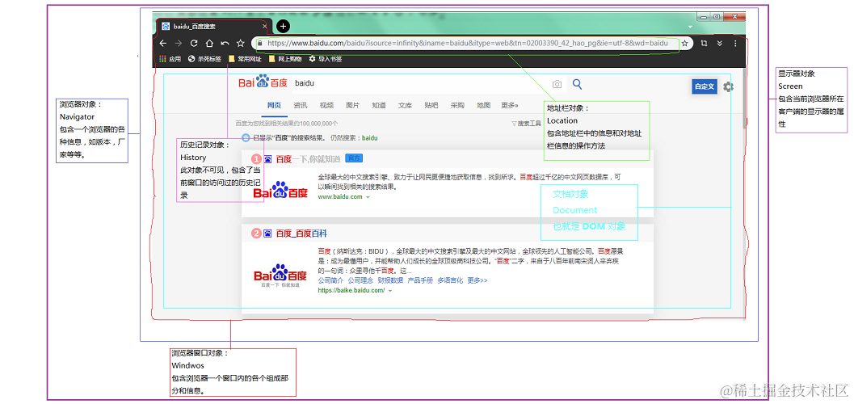The image size is (854, 404).
Task: Open the three-dot browser menu
Action: coord(735,43)
